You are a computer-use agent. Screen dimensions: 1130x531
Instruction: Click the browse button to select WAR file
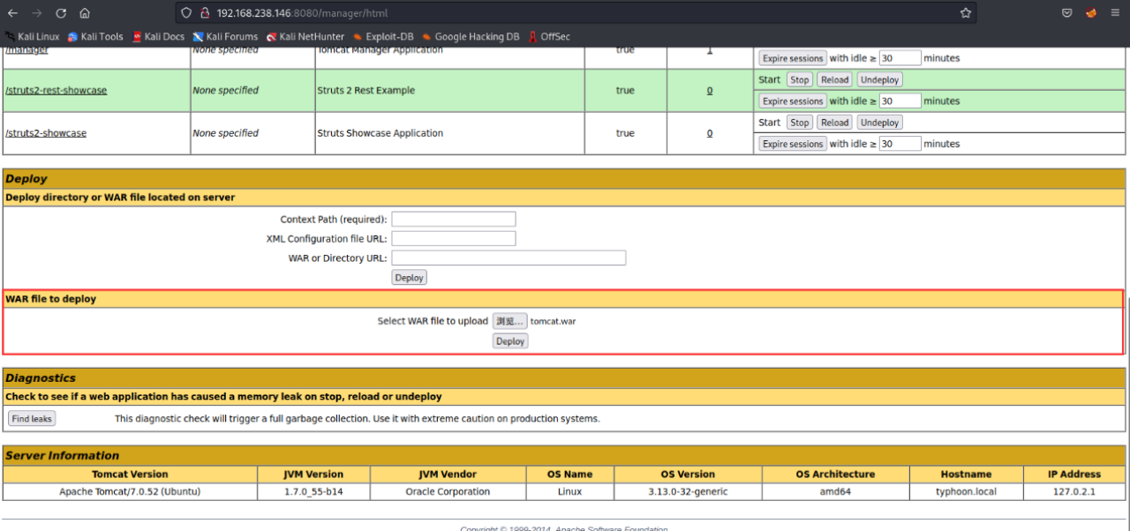point(509,321)
